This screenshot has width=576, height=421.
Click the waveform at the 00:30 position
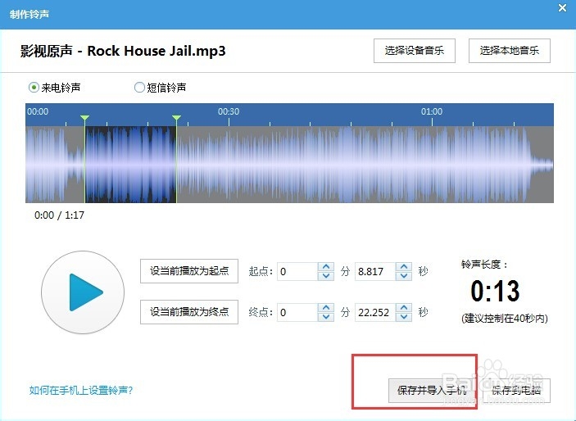point(229,165)
